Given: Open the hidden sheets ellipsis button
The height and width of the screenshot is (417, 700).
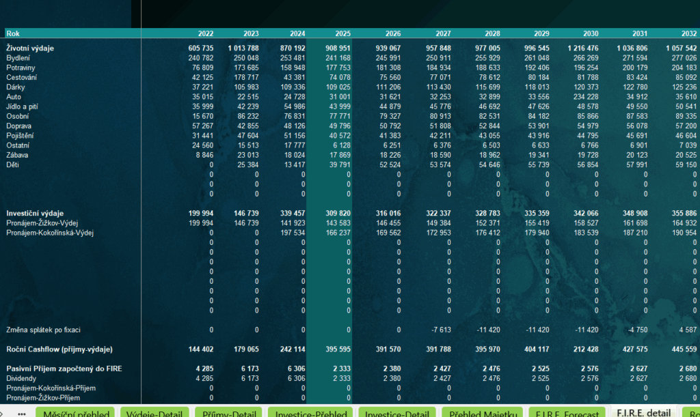Looking at the screenshot, I should click(x=21, y=412).
